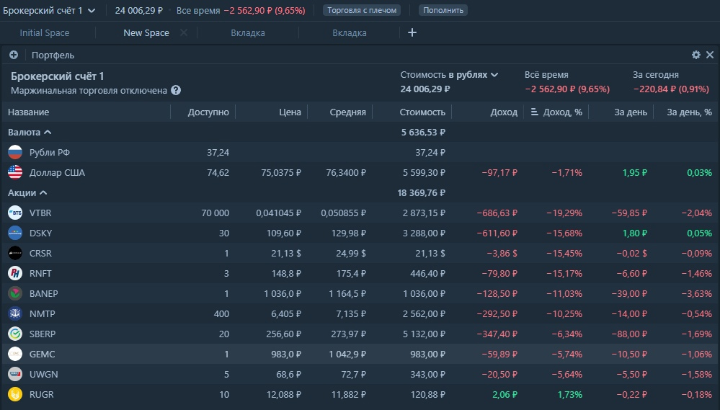Click the Акции total 18 369,76 ₽
Screen dimensions: 720x410
[422, 193]
